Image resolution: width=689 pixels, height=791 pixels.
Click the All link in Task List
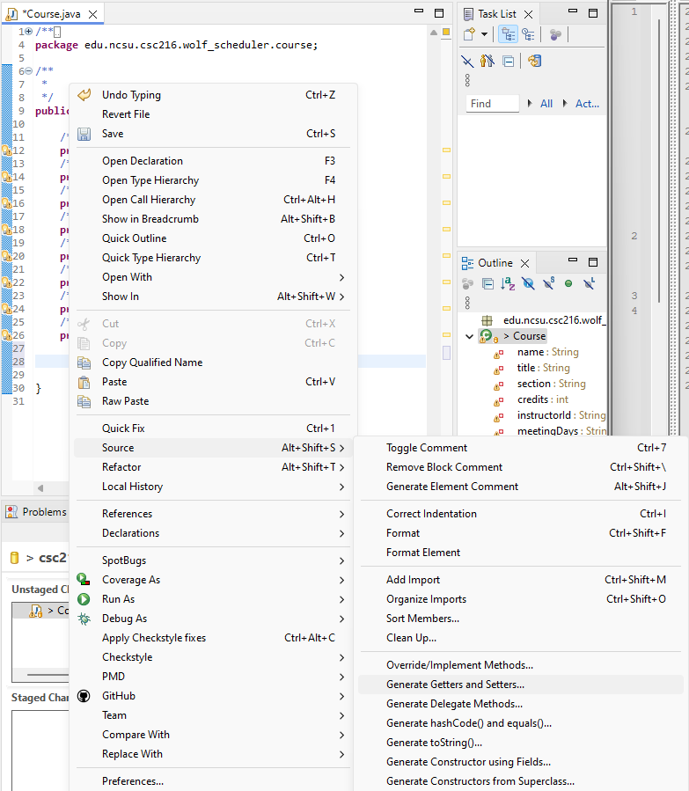pos(546,104)
